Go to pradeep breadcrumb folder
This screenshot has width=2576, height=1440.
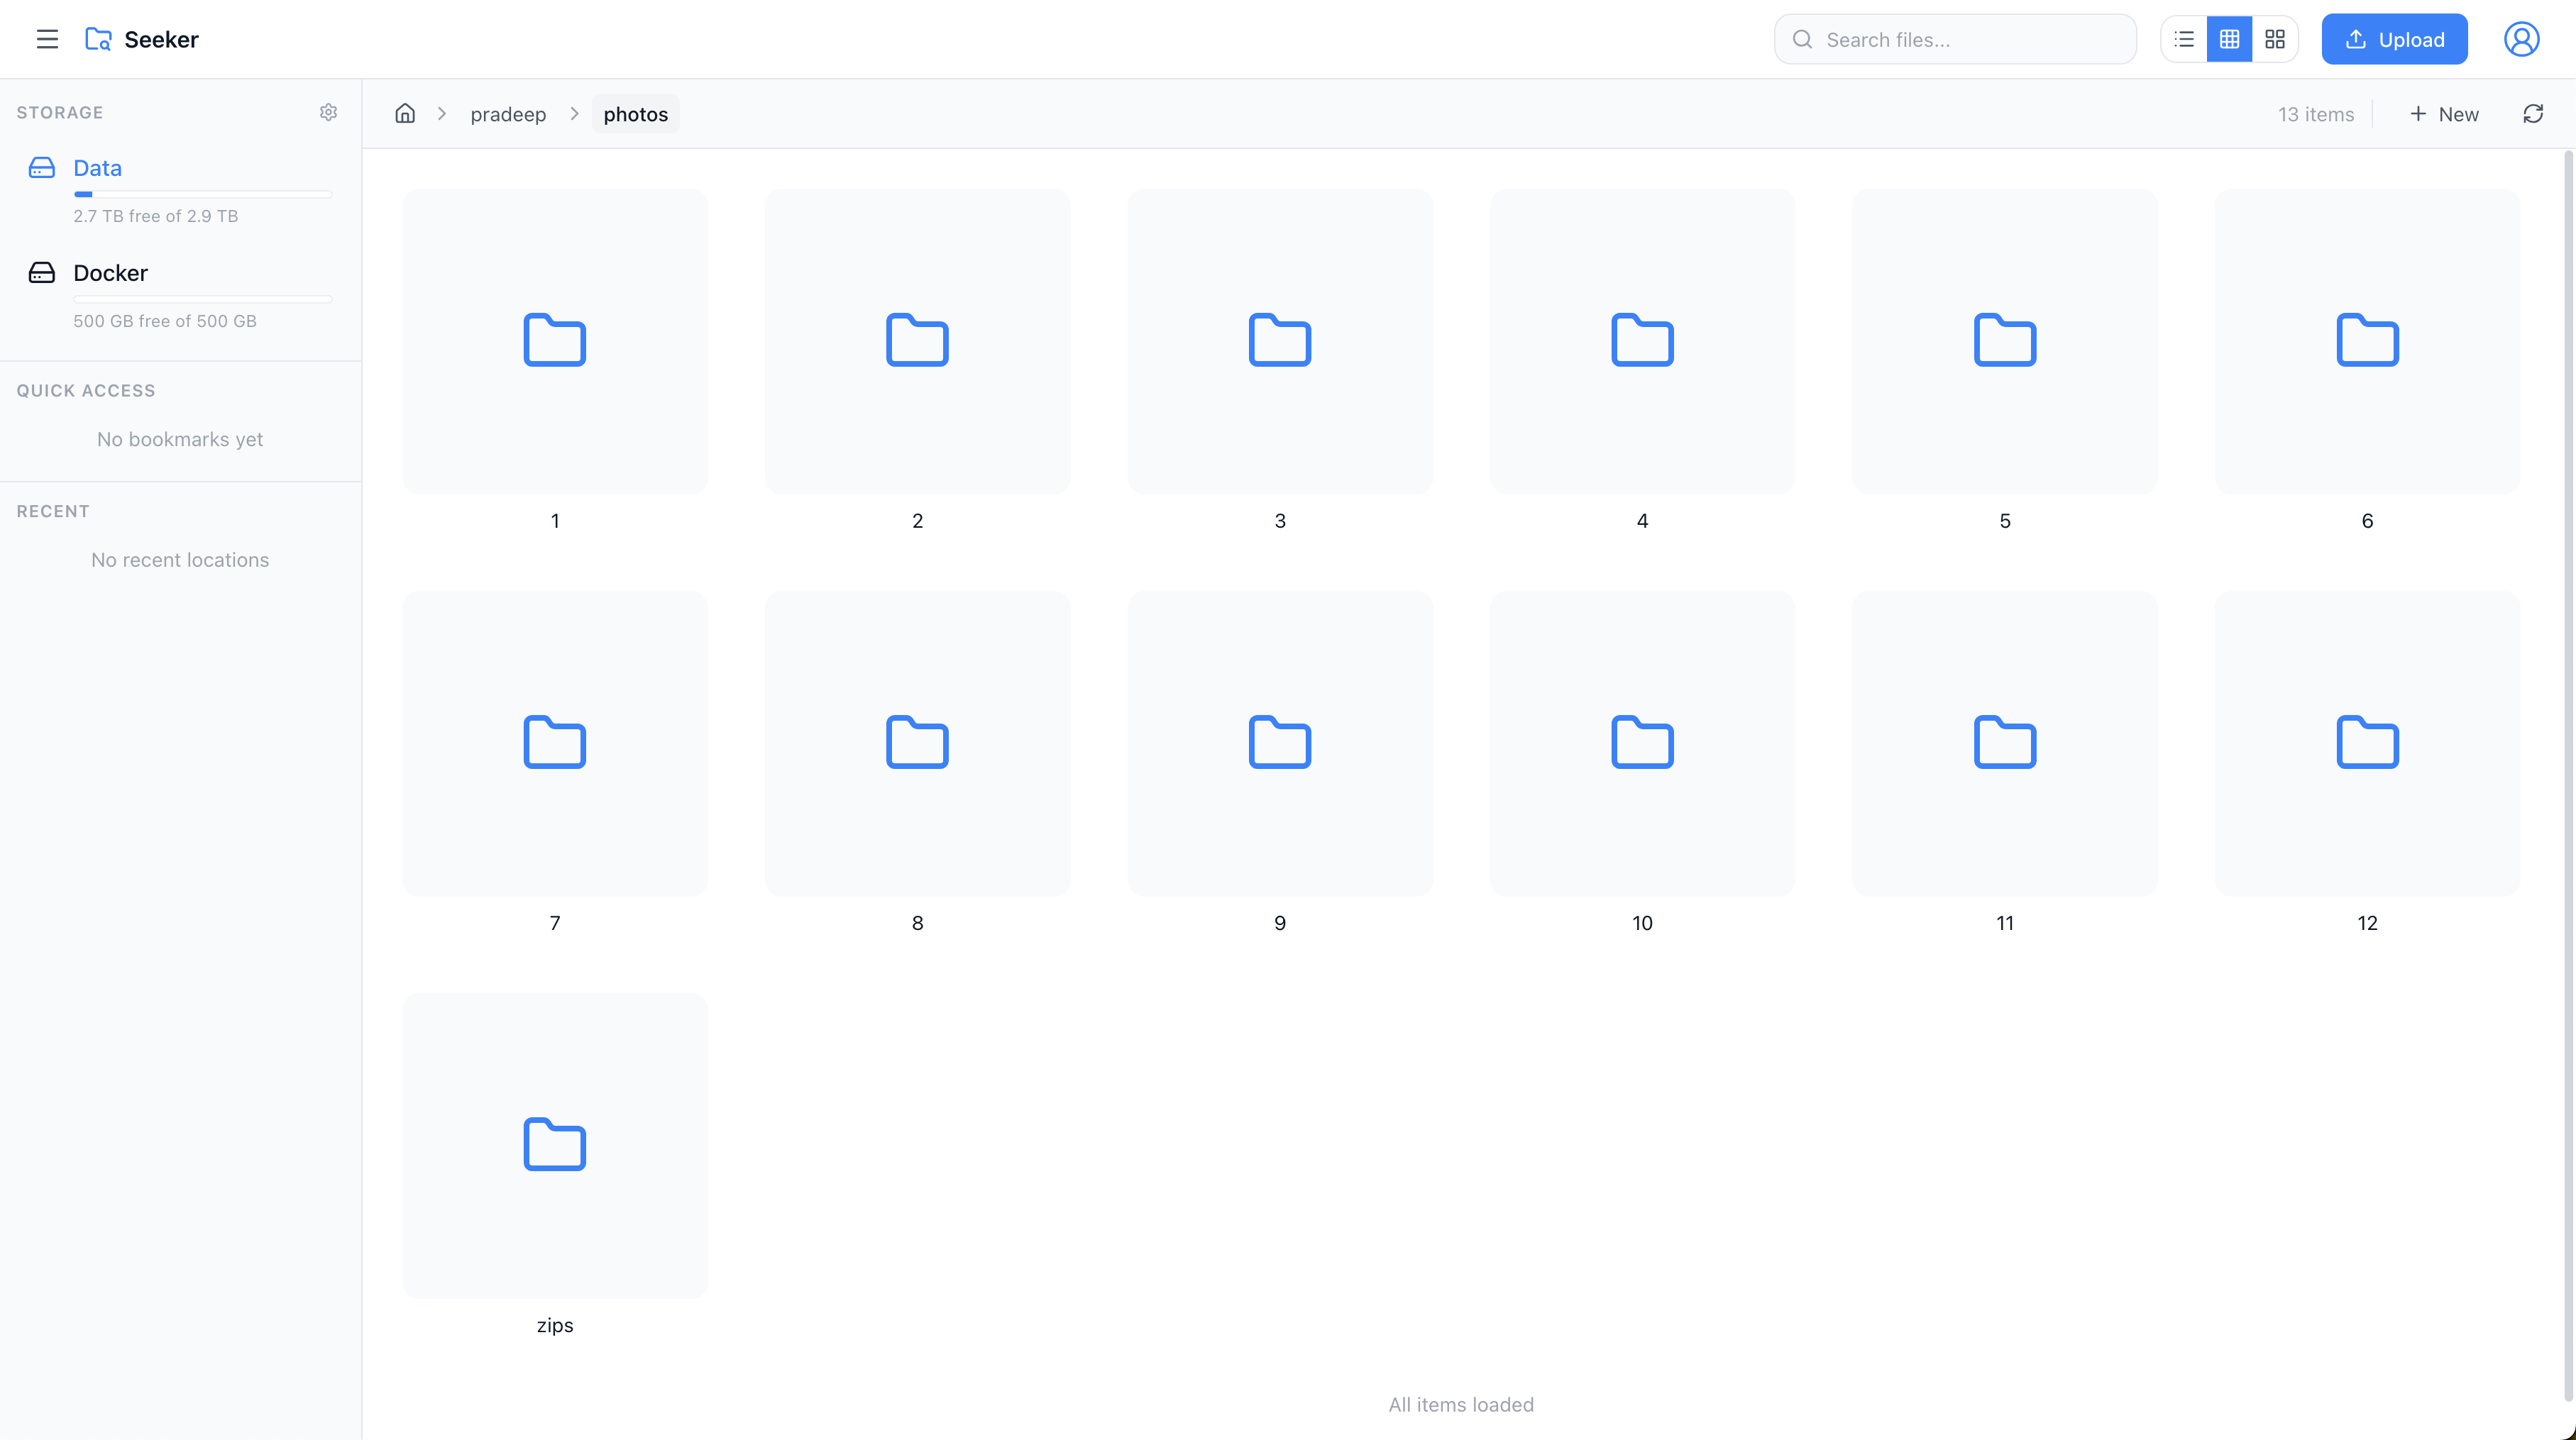tap(508, 114)
